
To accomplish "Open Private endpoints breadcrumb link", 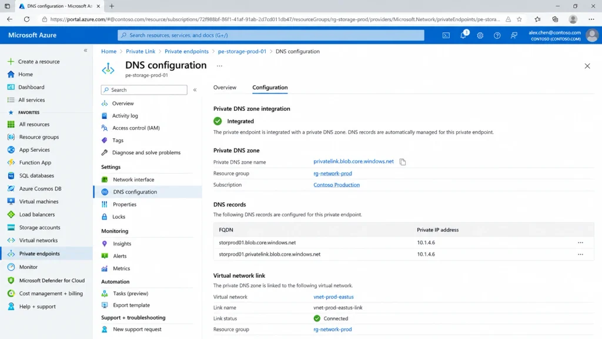I will 186,51.
